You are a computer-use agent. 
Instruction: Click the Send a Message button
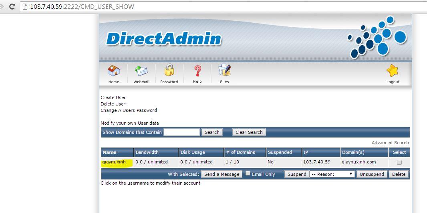[222, 174]
